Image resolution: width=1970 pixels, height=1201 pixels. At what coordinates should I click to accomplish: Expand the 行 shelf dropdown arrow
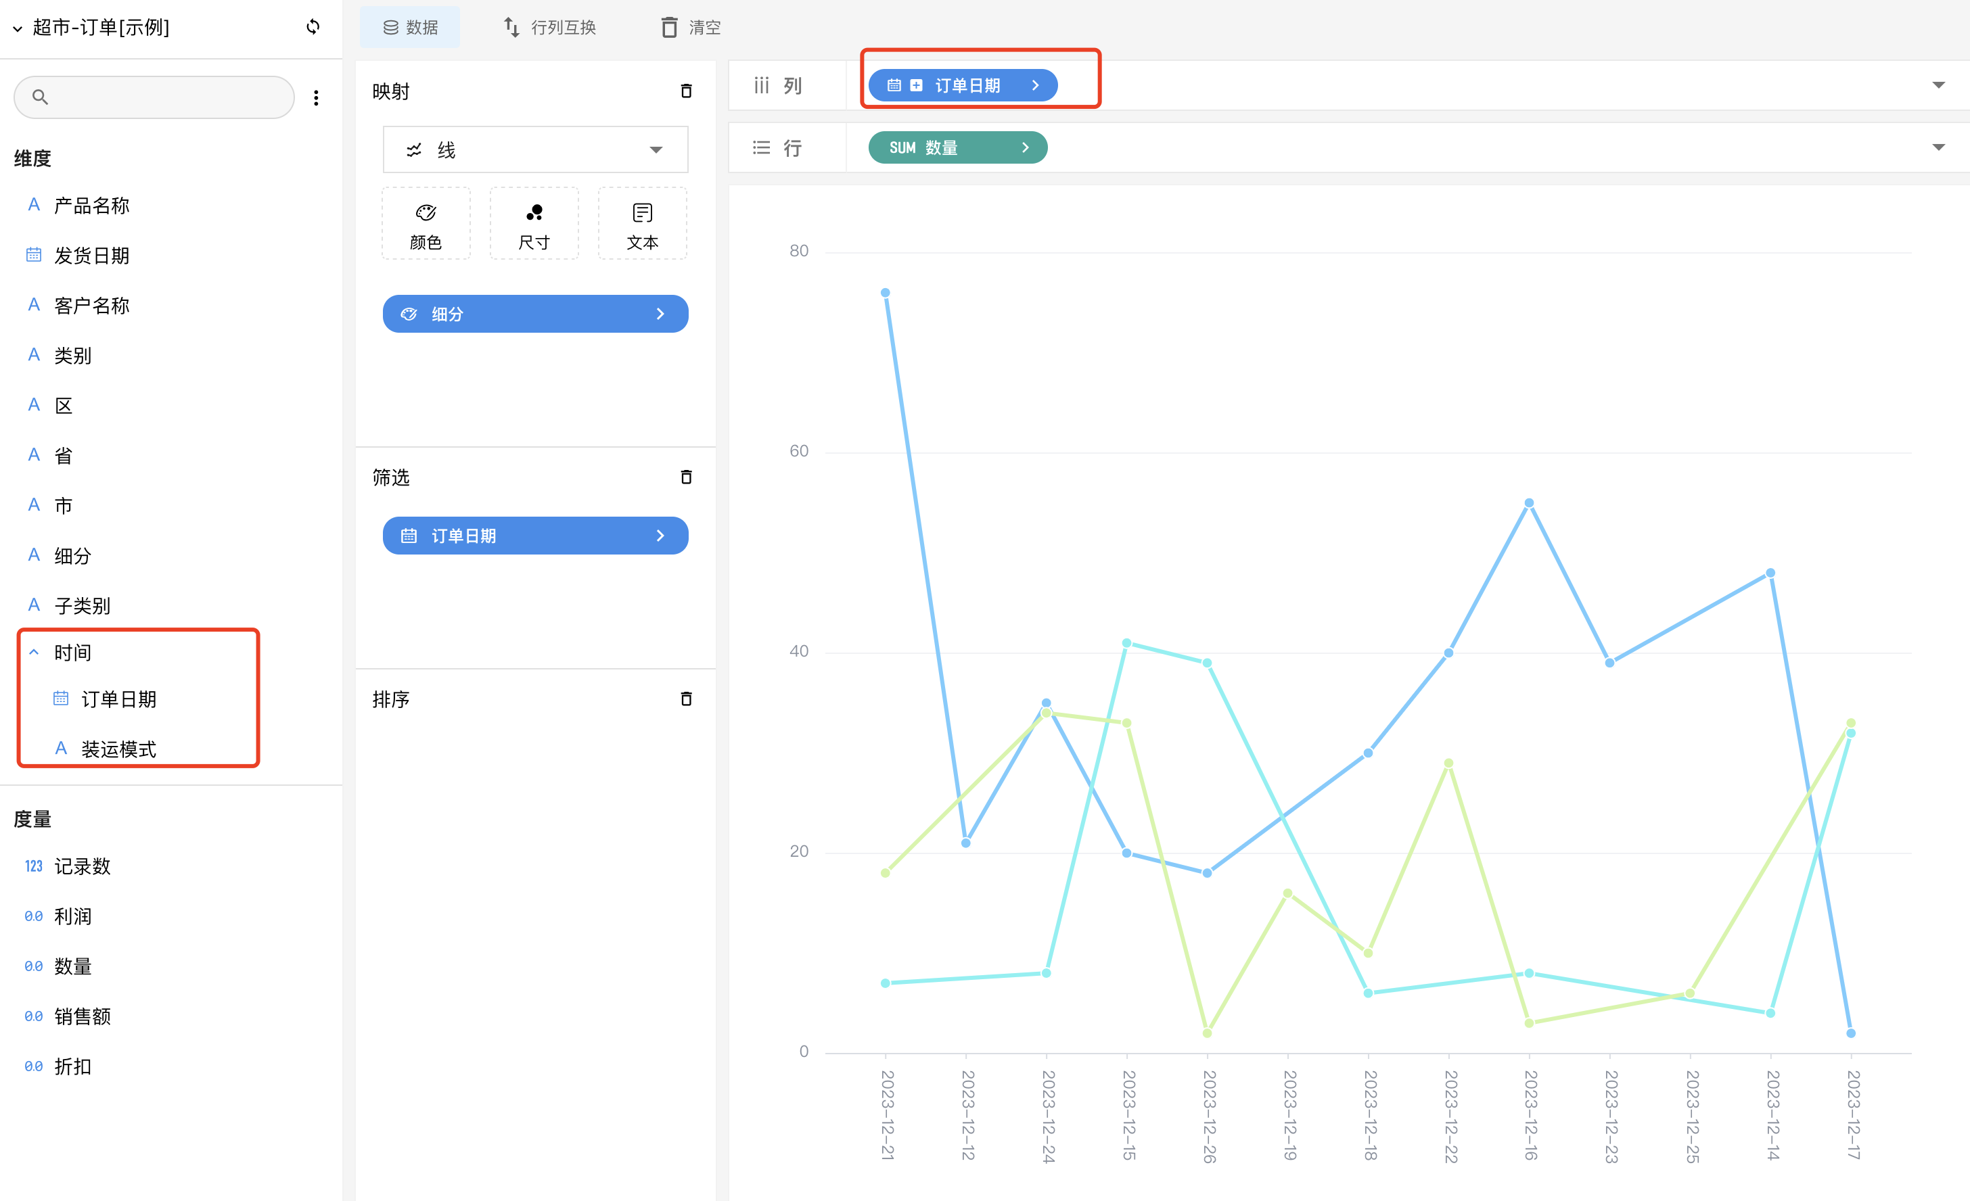click(x=1938, y=148)
